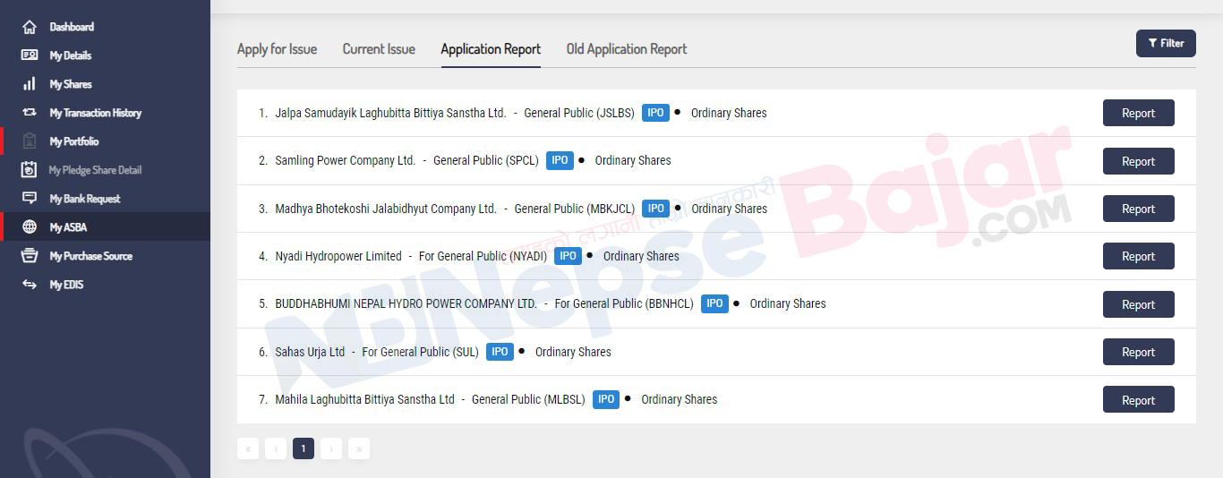The width and height of the screenshot is (1223, 478).
Task: Click the My Details ID card icon
Action: pyautogui.click(x=30, y=55)
